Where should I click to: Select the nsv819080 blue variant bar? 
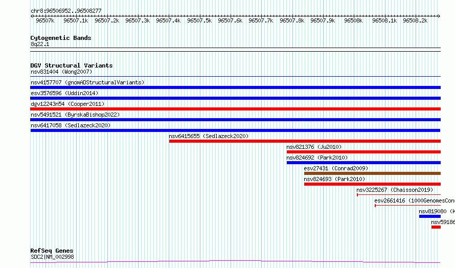coord(430,216)
